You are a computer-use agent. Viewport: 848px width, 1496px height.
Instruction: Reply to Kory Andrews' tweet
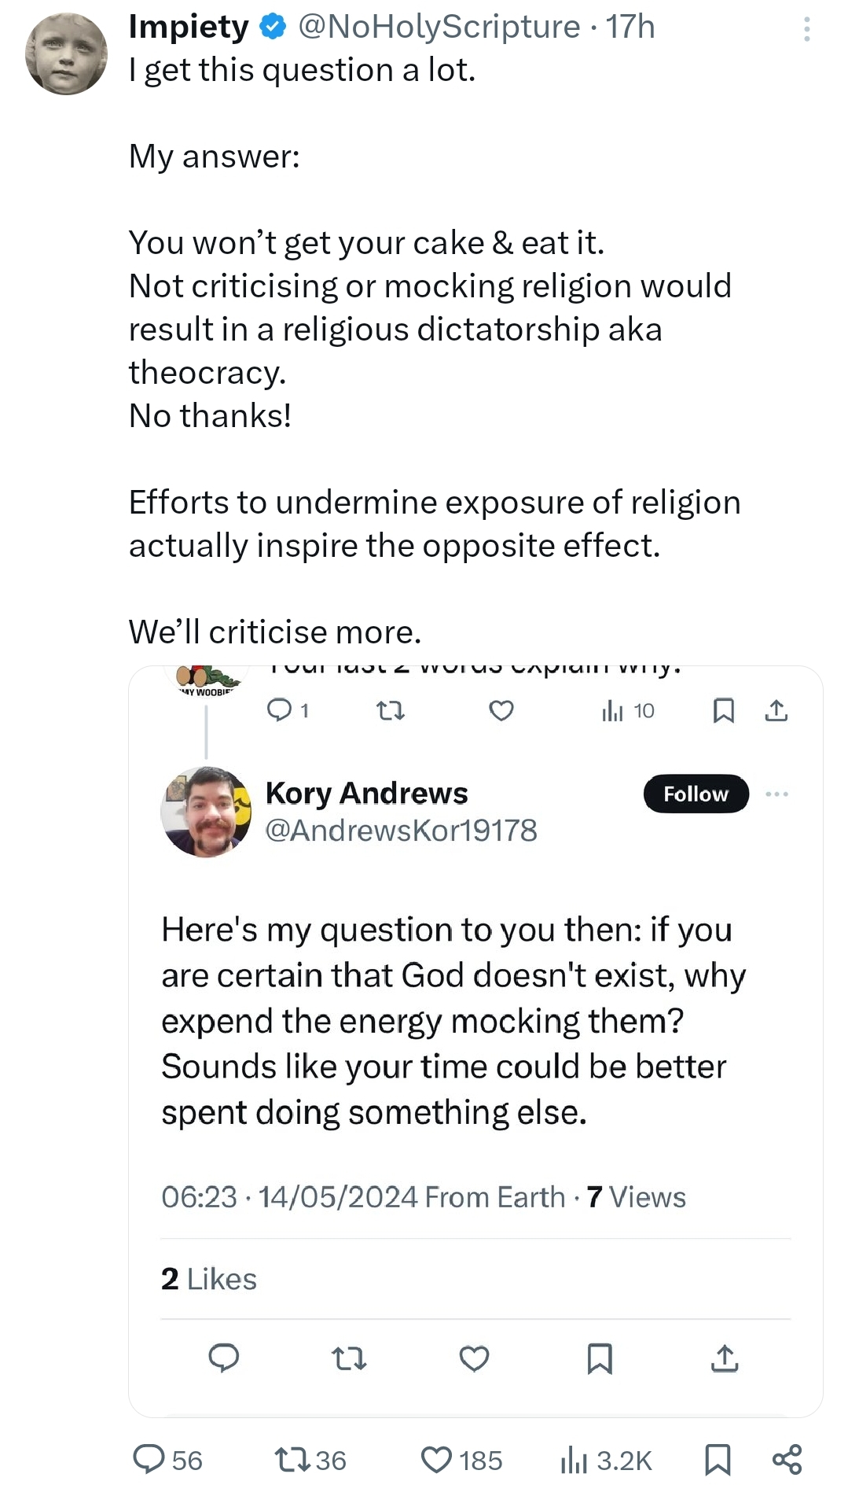224,1358
